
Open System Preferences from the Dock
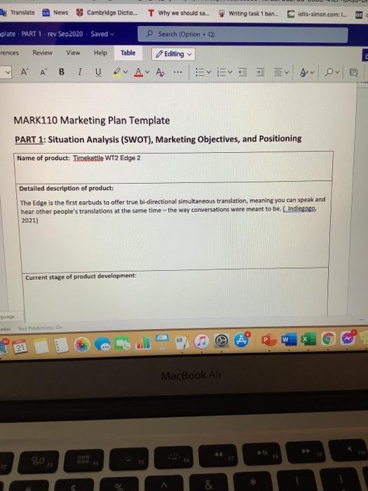click(x=222, y=341)
